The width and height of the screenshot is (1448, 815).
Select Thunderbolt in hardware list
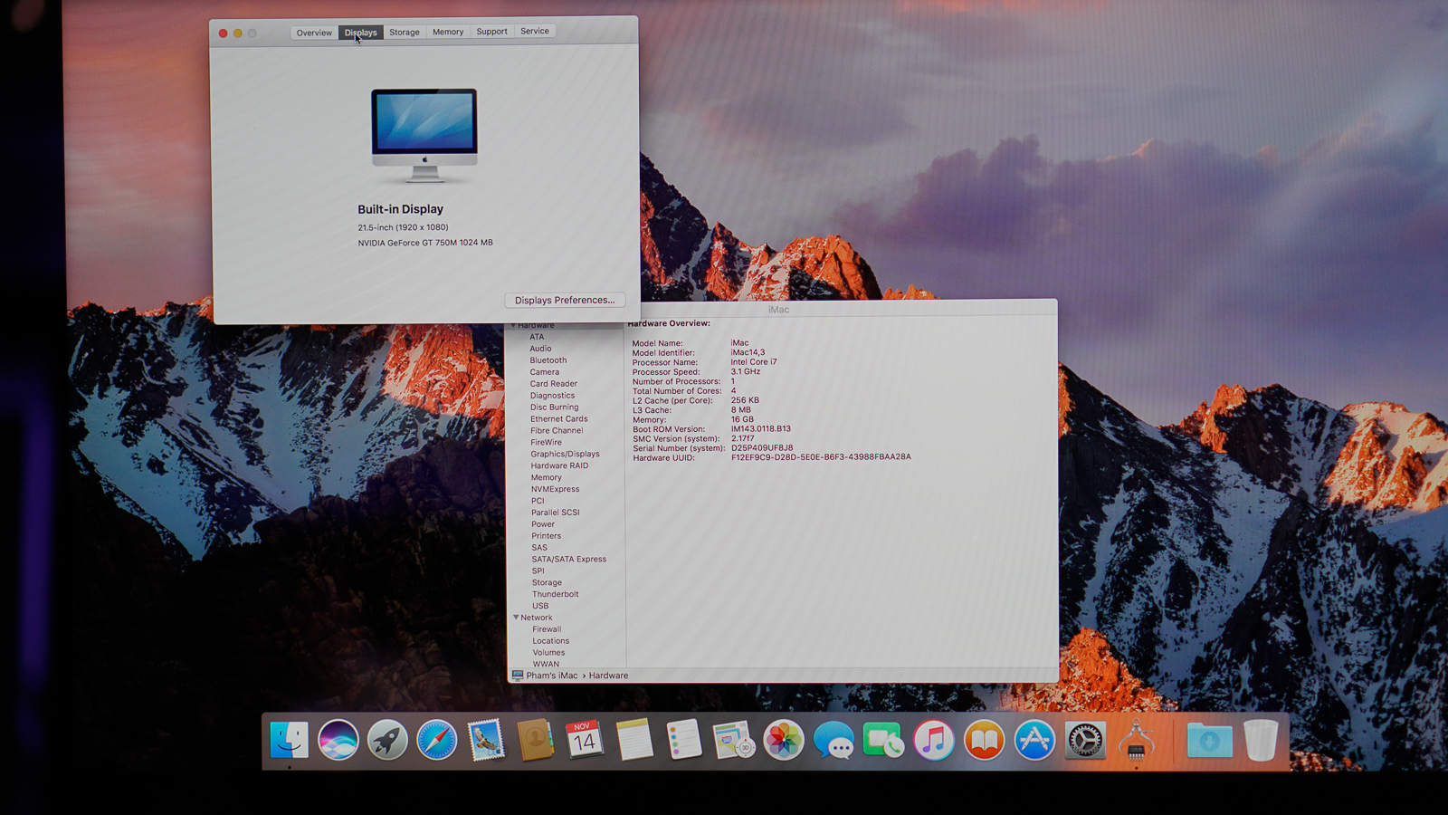(555, 594)
